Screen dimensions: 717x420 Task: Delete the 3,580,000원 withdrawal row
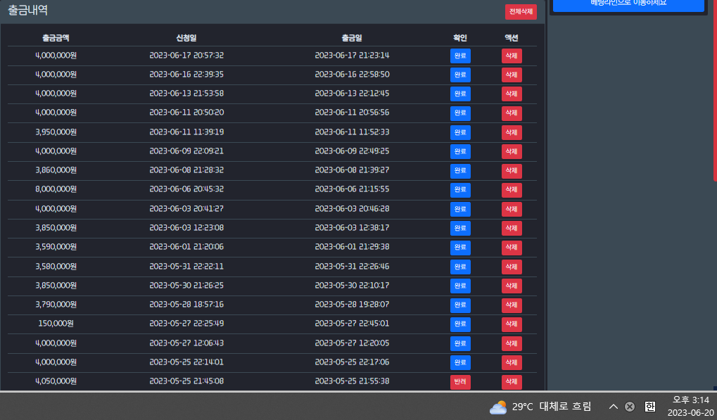512,267
